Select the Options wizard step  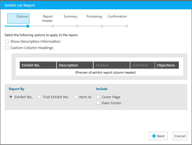(18, 18)
